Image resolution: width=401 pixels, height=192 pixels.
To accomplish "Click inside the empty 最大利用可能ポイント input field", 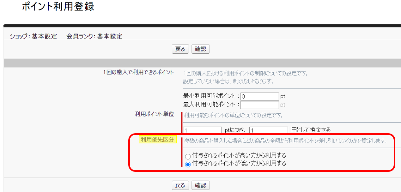I will 259,105.
